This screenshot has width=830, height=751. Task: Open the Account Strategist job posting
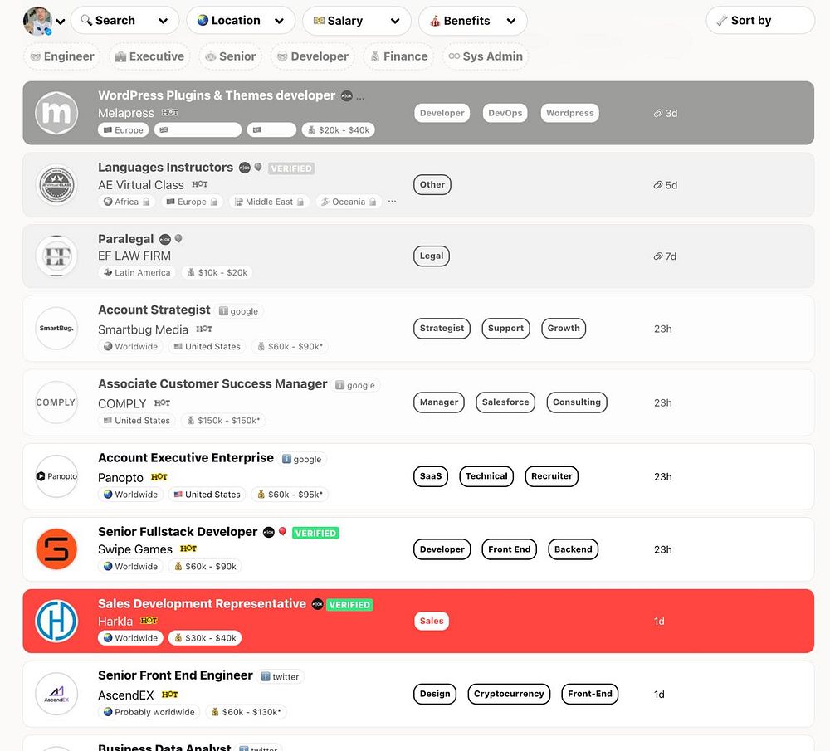tap(154, 310)
